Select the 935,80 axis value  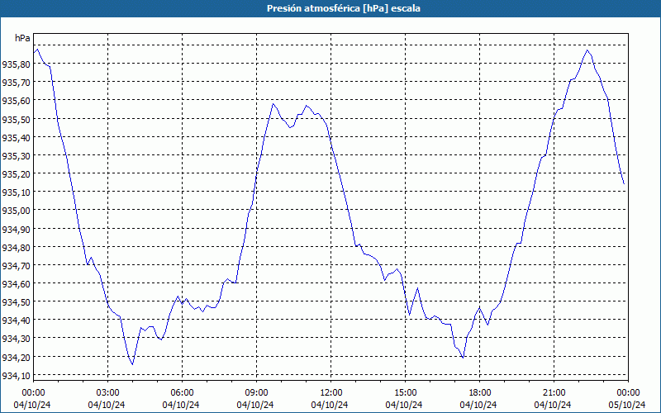[x=17, y=64]
